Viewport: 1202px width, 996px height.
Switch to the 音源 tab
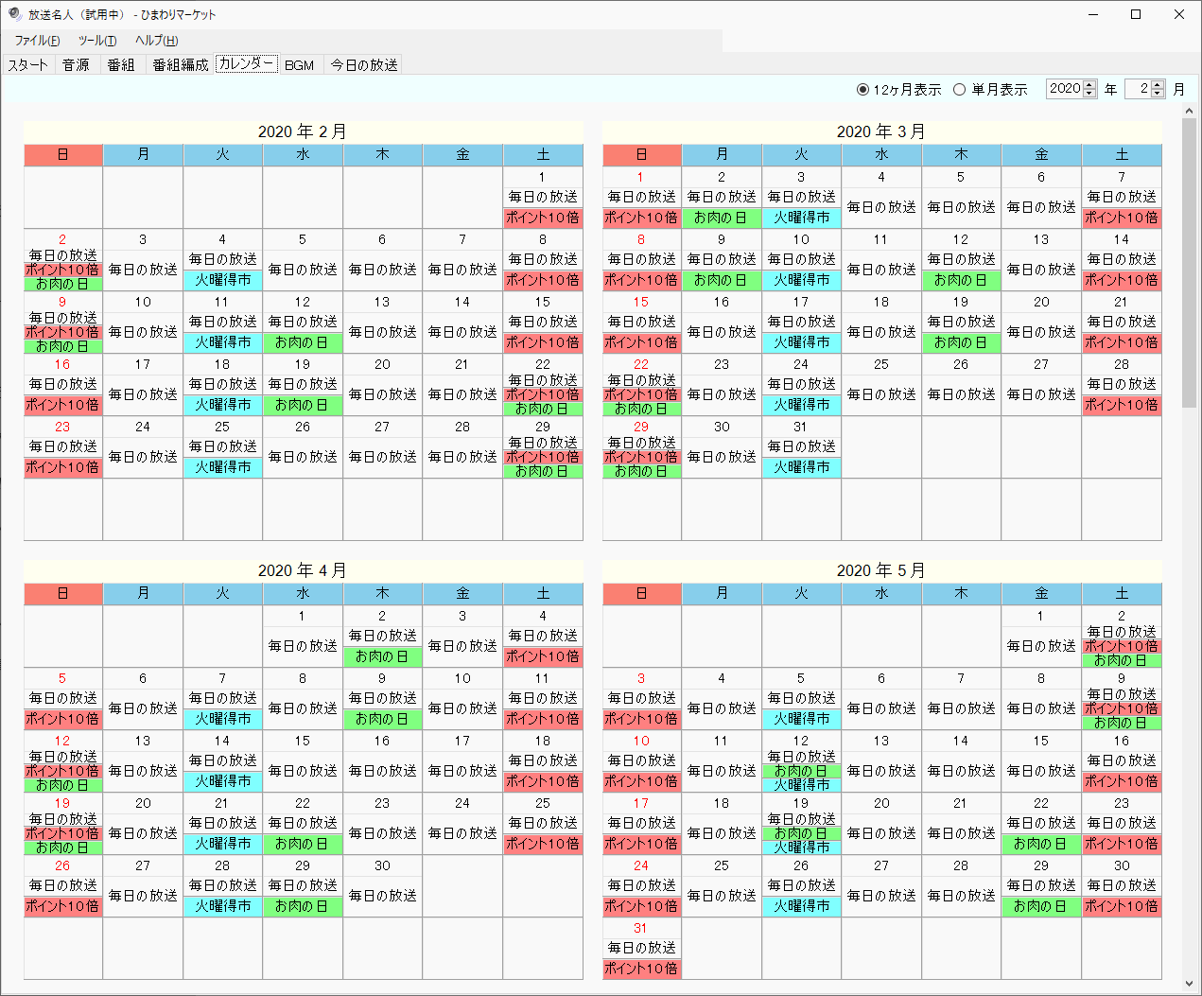(76, 65)
